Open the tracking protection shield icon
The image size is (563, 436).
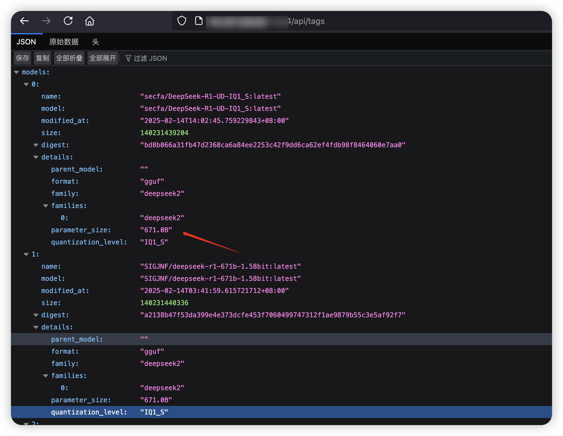tap(182, 21)
